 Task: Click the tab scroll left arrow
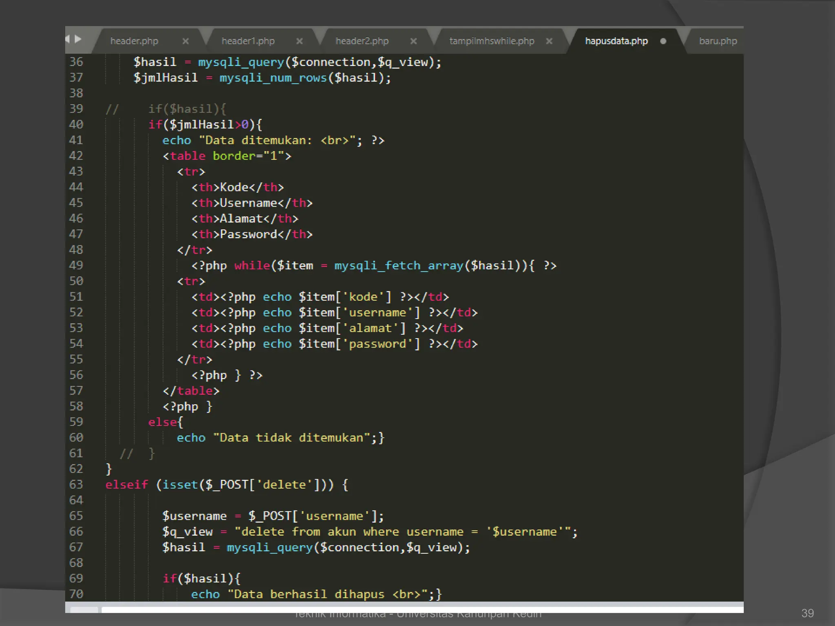pos(68,39)
